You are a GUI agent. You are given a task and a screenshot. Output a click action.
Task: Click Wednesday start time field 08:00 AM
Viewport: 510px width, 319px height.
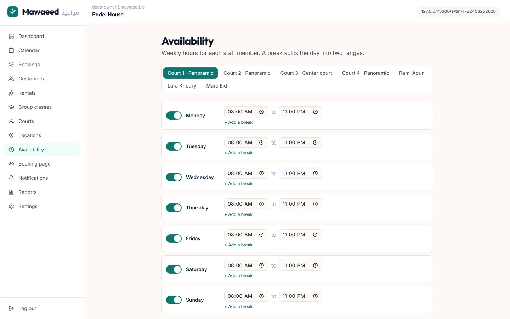point(246,173)
